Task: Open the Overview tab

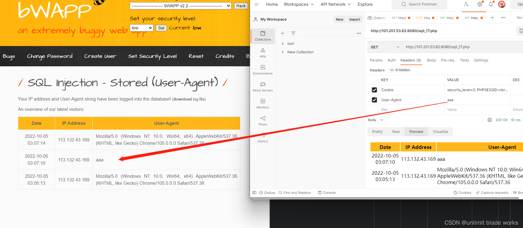Action: pos(376,18)
